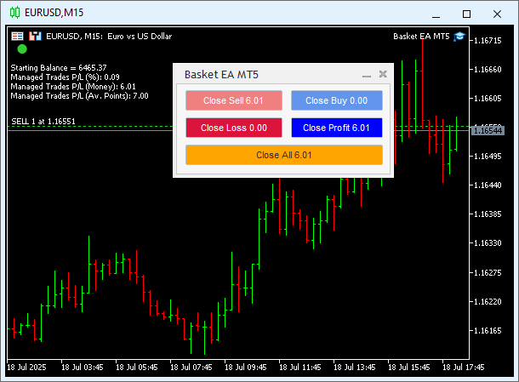Click the 1.16220 price scale label
This screenshot has height=382, width=519.
[x=488, y=301]
